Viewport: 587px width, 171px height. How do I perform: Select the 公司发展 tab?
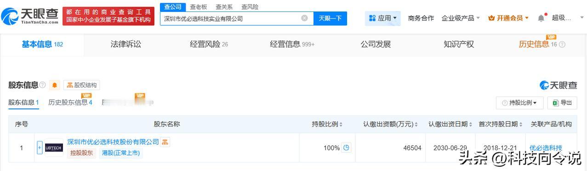tap(376, 45)
